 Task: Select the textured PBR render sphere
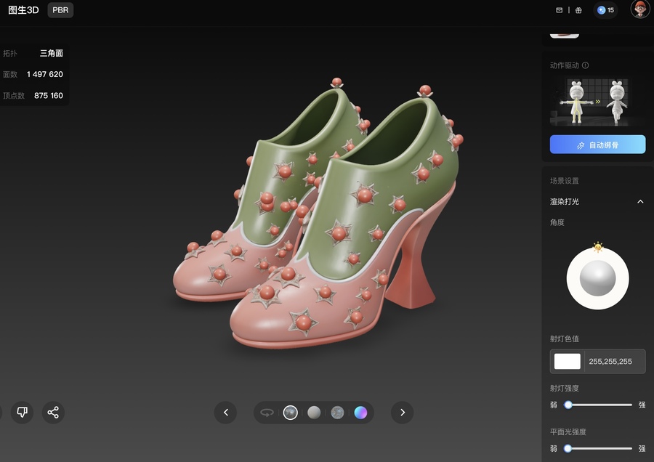(x=291, y=413)
